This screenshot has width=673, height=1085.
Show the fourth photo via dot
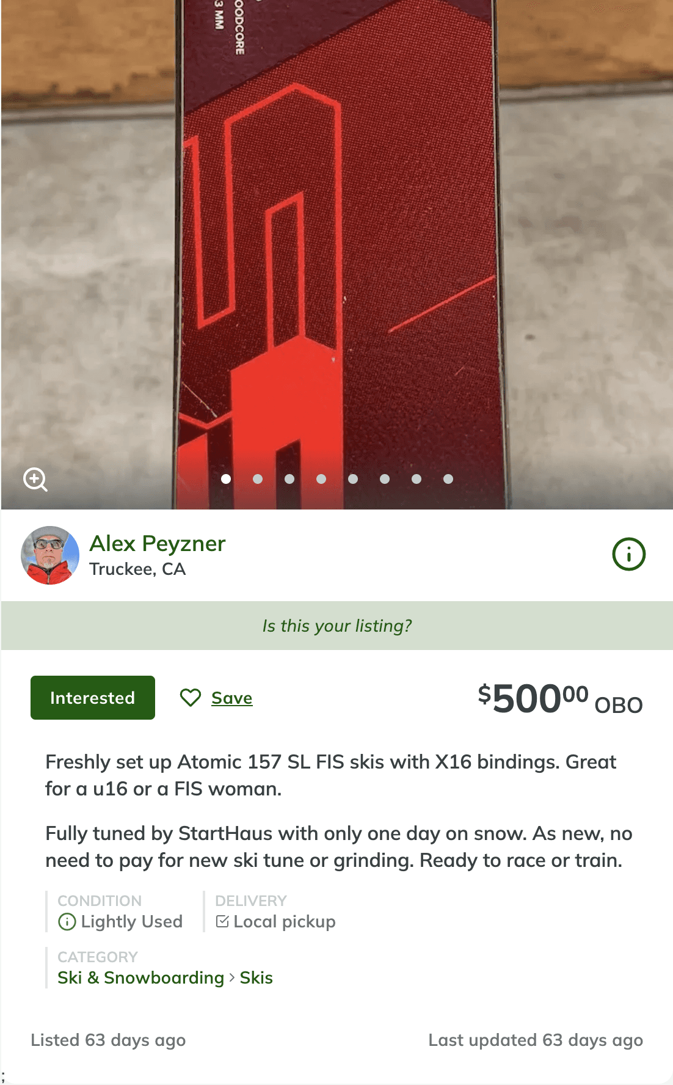pos(321,479)
